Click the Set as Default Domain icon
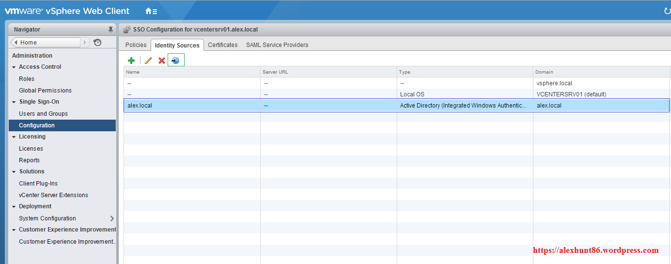Image resolution: width=671 pixels, height=264 pixels. [176, 61]
